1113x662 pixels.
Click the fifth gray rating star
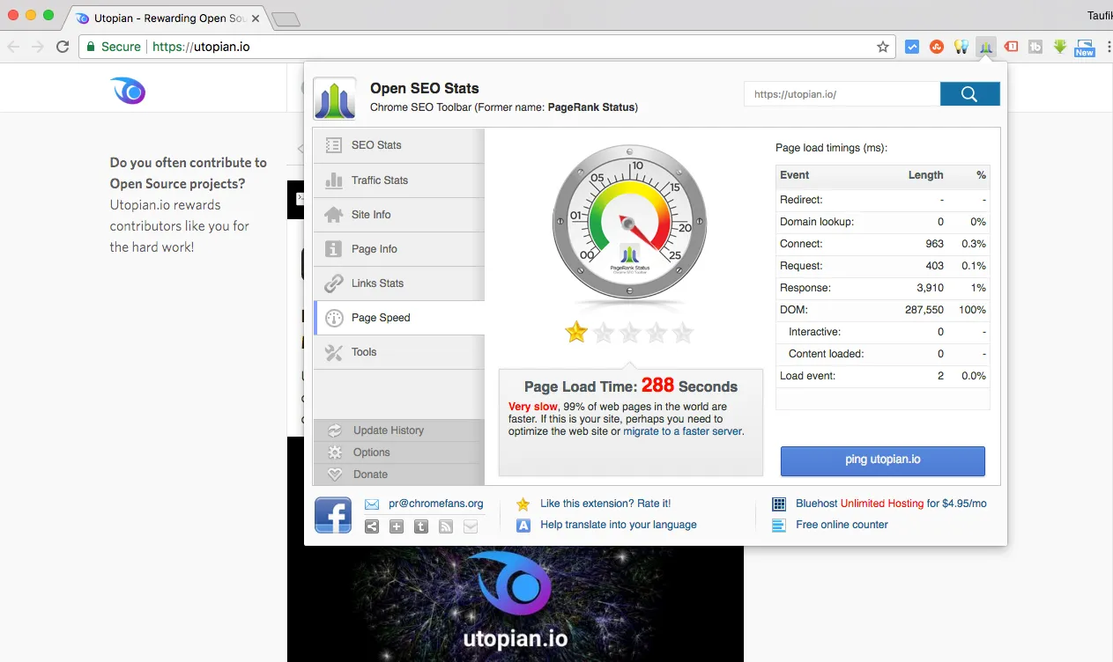[683, 332]
